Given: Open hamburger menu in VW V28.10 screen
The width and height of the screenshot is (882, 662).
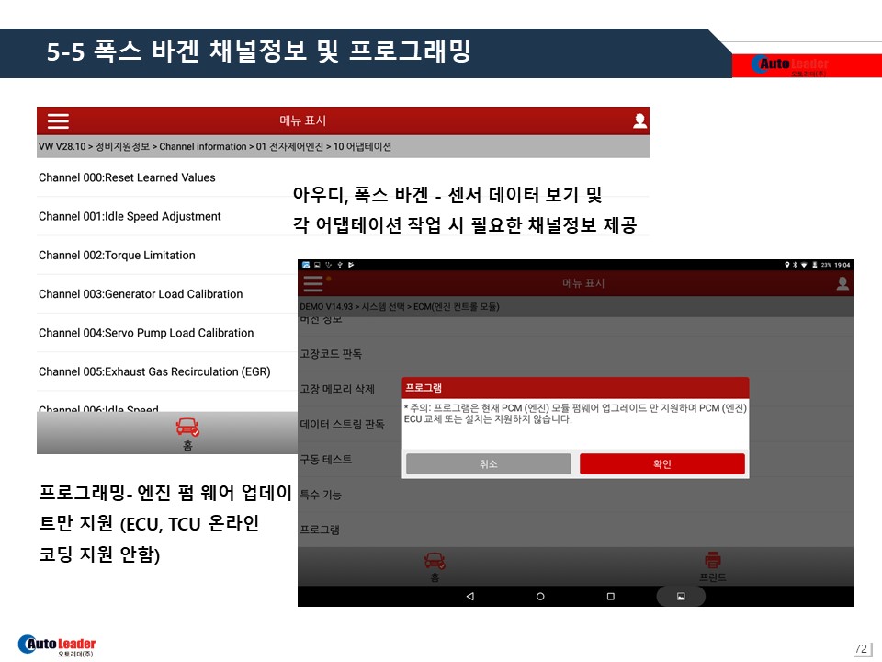Looking at the screenshot, I should [58, 121].
